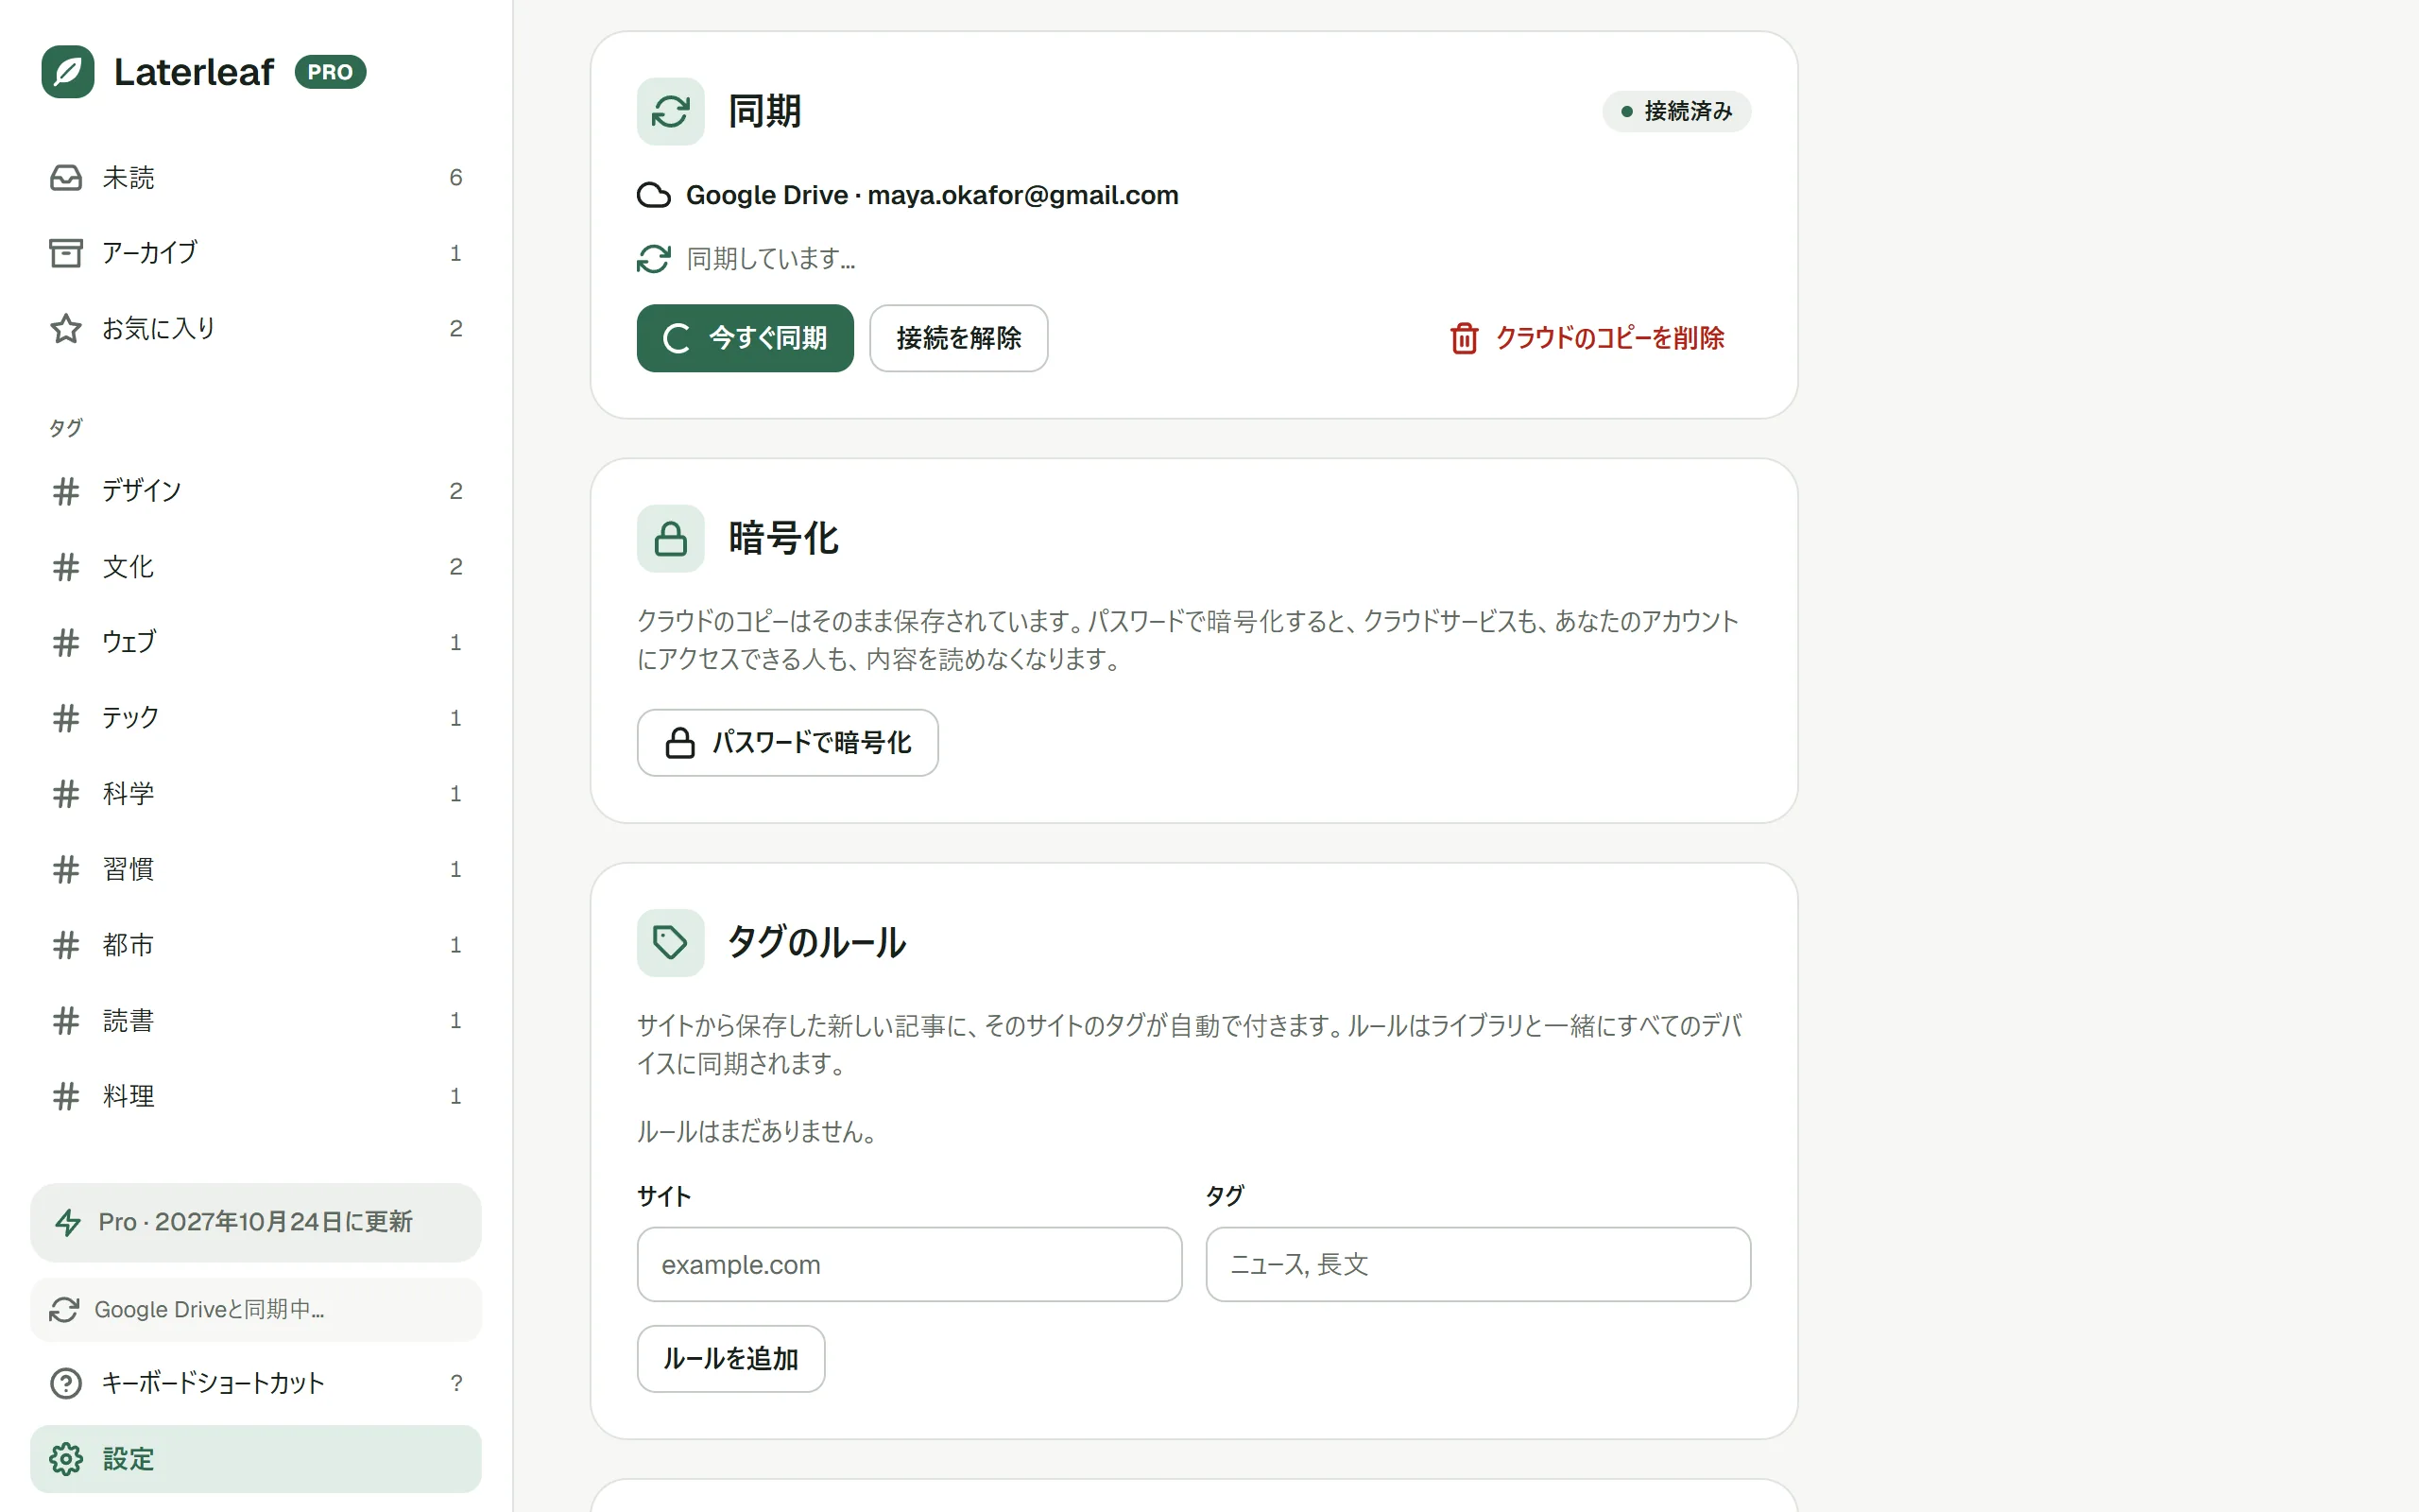Select the 料理 tag
The image size is (2419, 1512).
[x=256, y=1096]
